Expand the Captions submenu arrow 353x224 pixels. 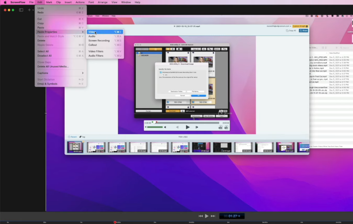point(83,73)
